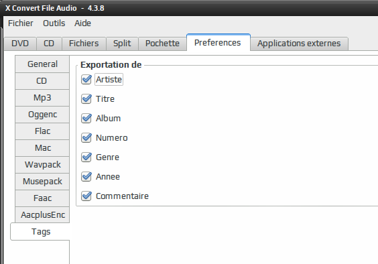Toggle the Annee checkbox
The height and width of the screenshot is (264, 378).
(86, 177)
